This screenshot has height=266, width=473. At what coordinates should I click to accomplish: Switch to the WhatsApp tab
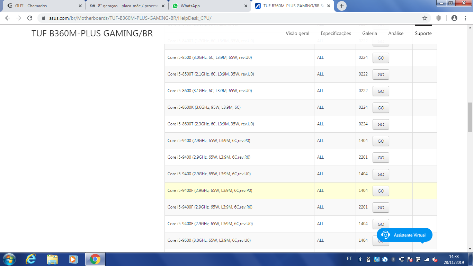point(210,6)
